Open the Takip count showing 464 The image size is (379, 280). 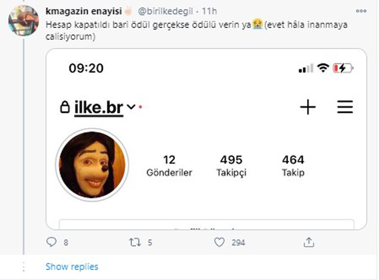[294, 166]
